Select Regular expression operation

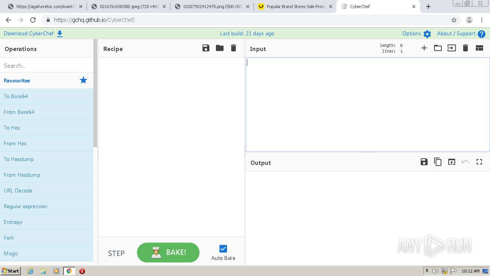pyautogui.click(x=47, y=206)
